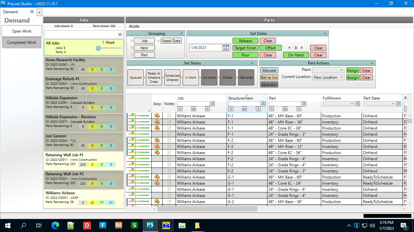Toggle the Aa case filter under Part column
Viewport: 414px width, 232px height.
tap(285, 109)
